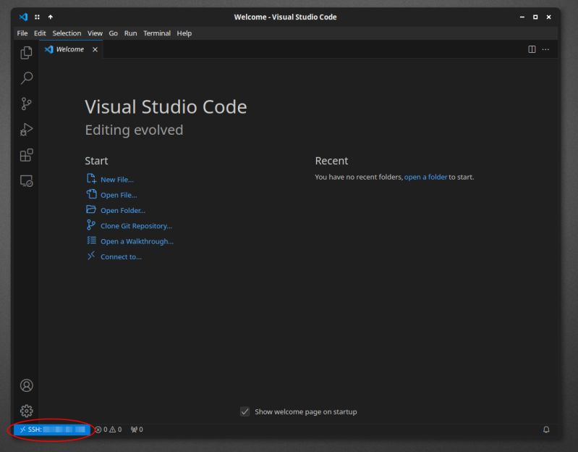
Task: Click the grid dots icon in title bar
Action: [37, 17]
